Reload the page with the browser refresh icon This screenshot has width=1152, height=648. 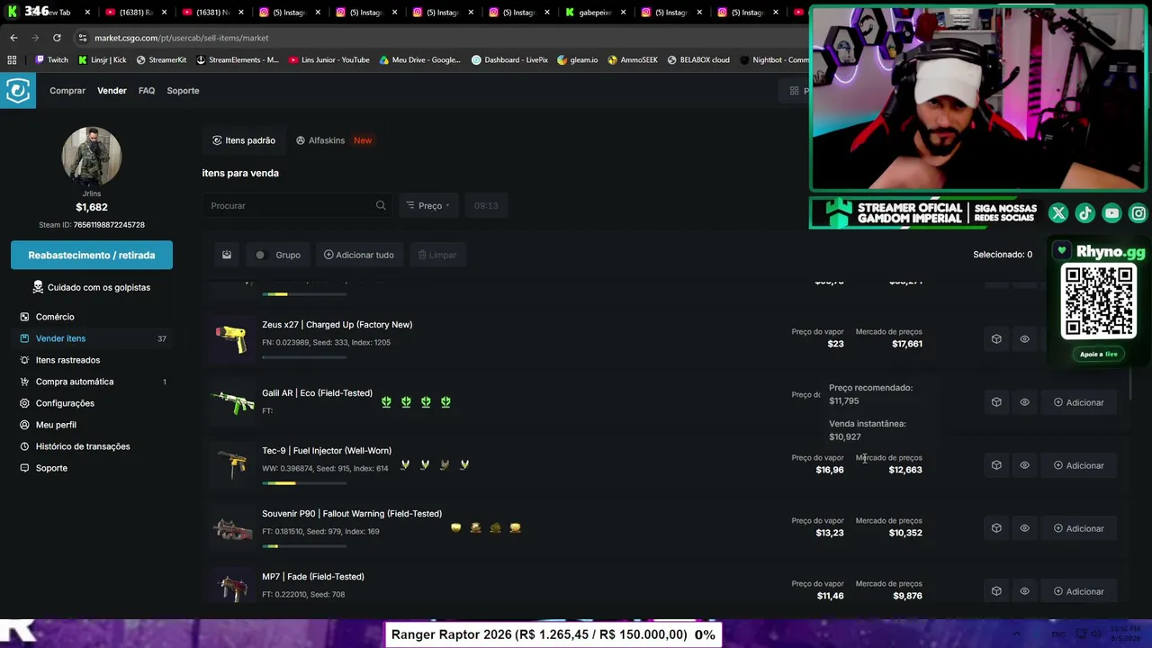click(x=57, y=38)
